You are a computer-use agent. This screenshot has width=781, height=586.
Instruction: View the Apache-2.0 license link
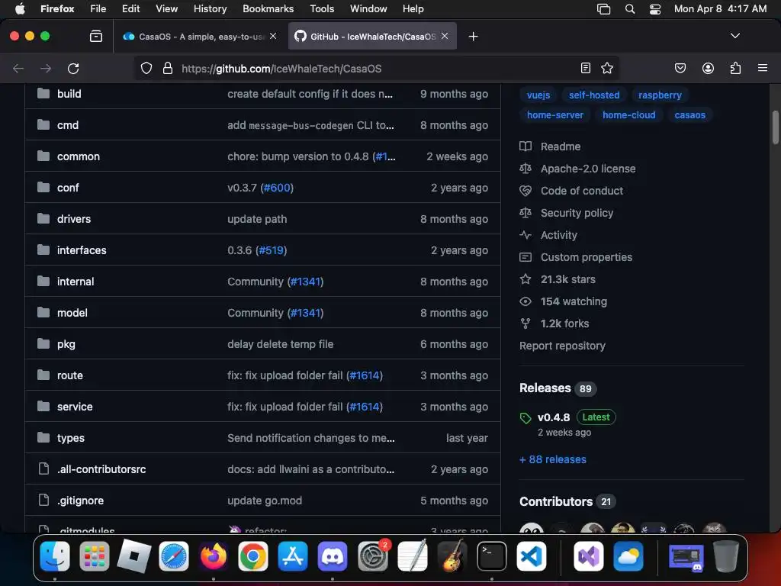(x=578, y=169)
